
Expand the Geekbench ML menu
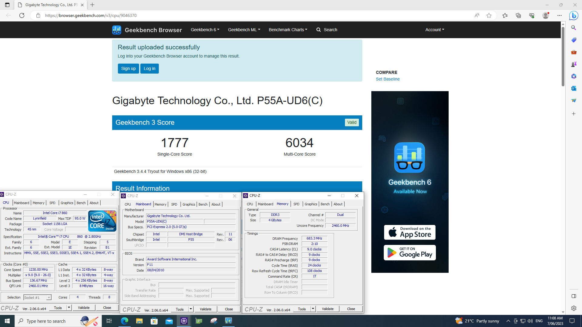244,30
